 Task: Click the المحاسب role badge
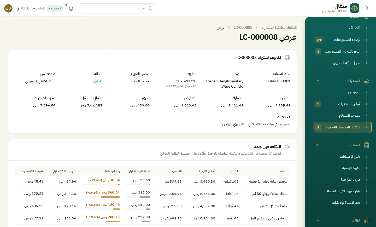coord(55,8)
